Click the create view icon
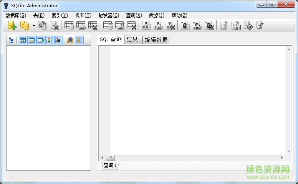The width and height of the screenshot is (298, 184). pyautogui.click(x=147, y=25)
